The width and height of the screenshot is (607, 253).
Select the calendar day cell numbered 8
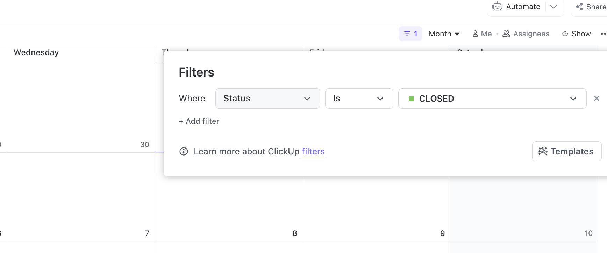pos(228,210)
